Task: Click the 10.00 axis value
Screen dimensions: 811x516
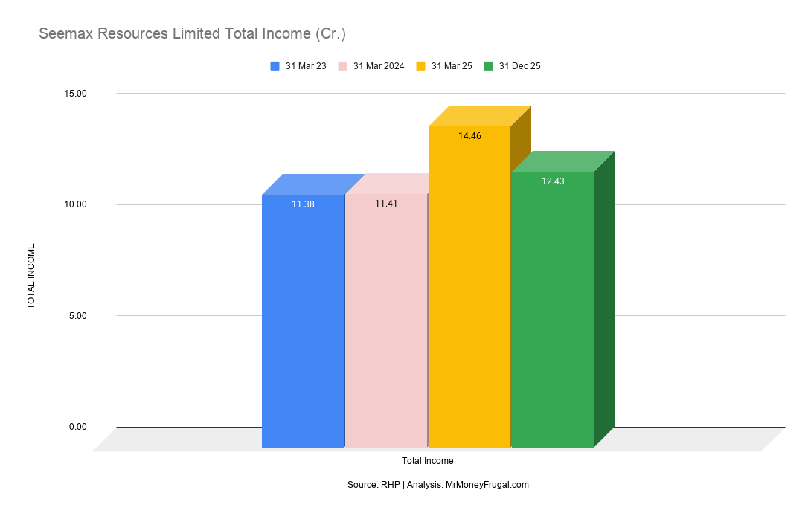Action: 75,204
